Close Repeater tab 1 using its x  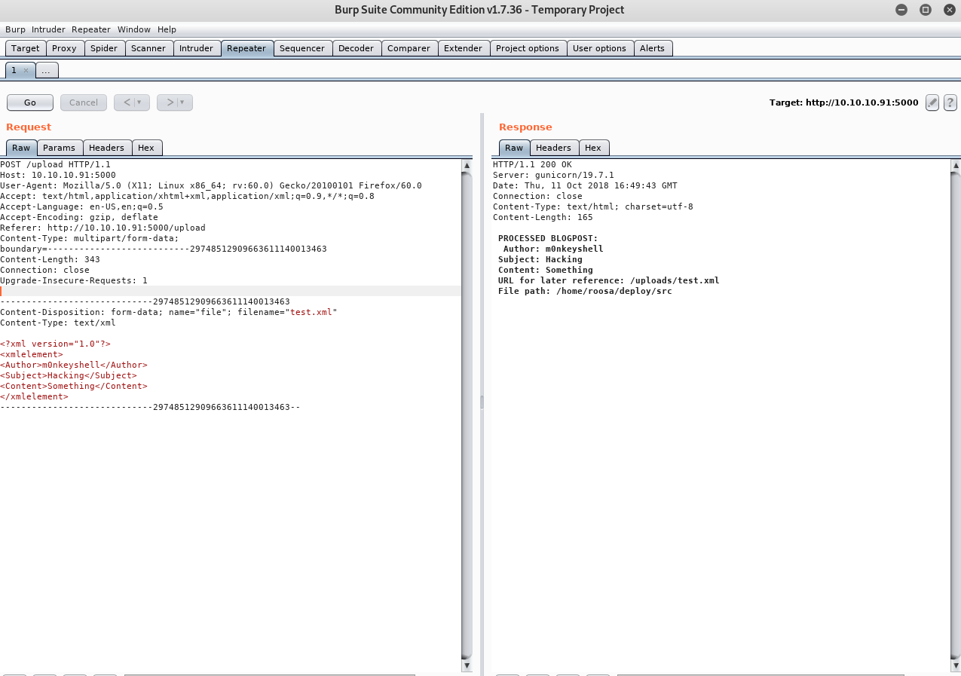click(26, 70)
